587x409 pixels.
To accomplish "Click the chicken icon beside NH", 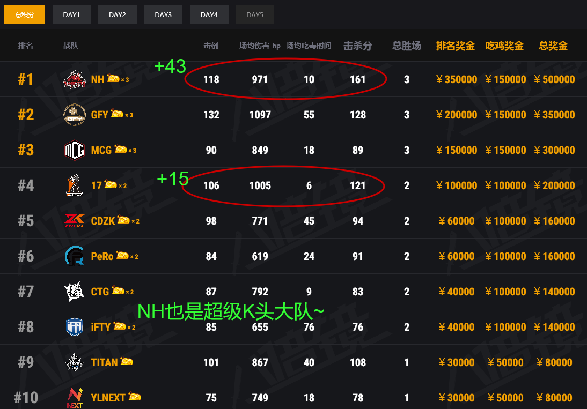I will click(113, 78).
